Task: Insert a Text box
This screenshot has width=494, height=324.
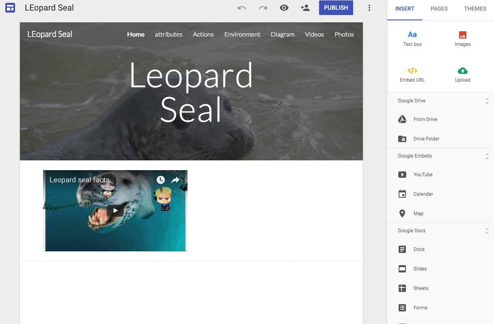Action: 412,39
